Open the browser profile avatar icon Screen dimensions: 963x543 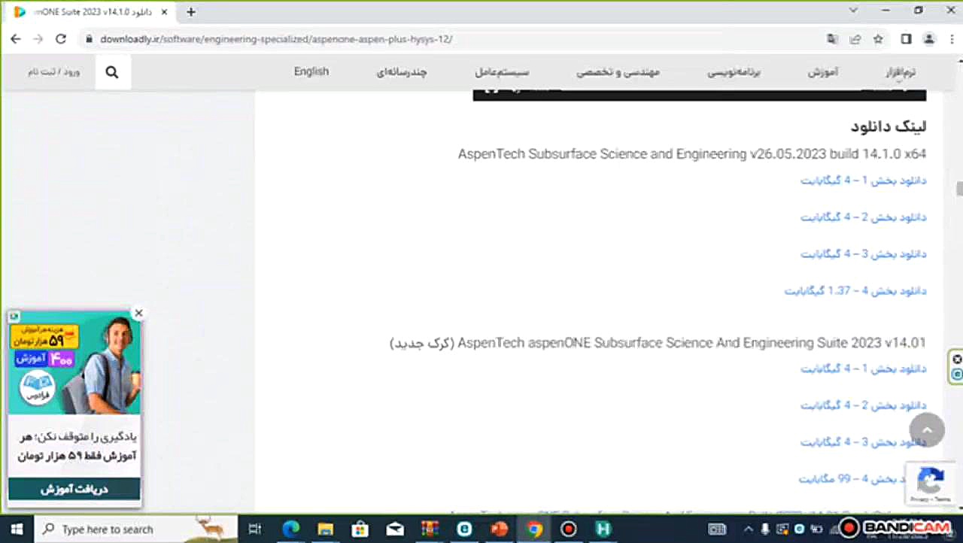[x=928, y=39]
